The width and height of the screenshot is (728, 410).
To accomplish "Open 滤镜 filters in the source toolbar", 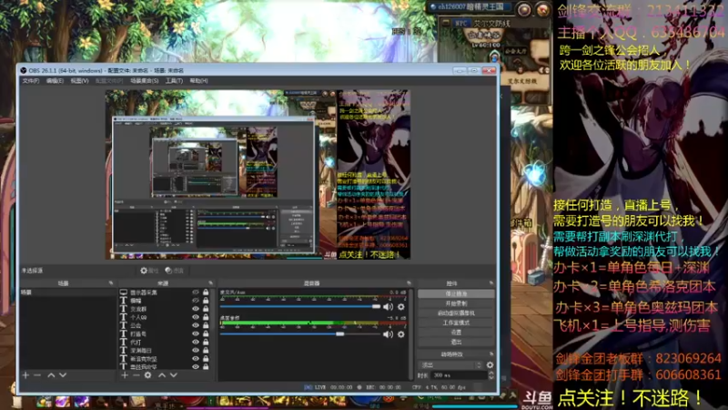I will coord(175,271).
